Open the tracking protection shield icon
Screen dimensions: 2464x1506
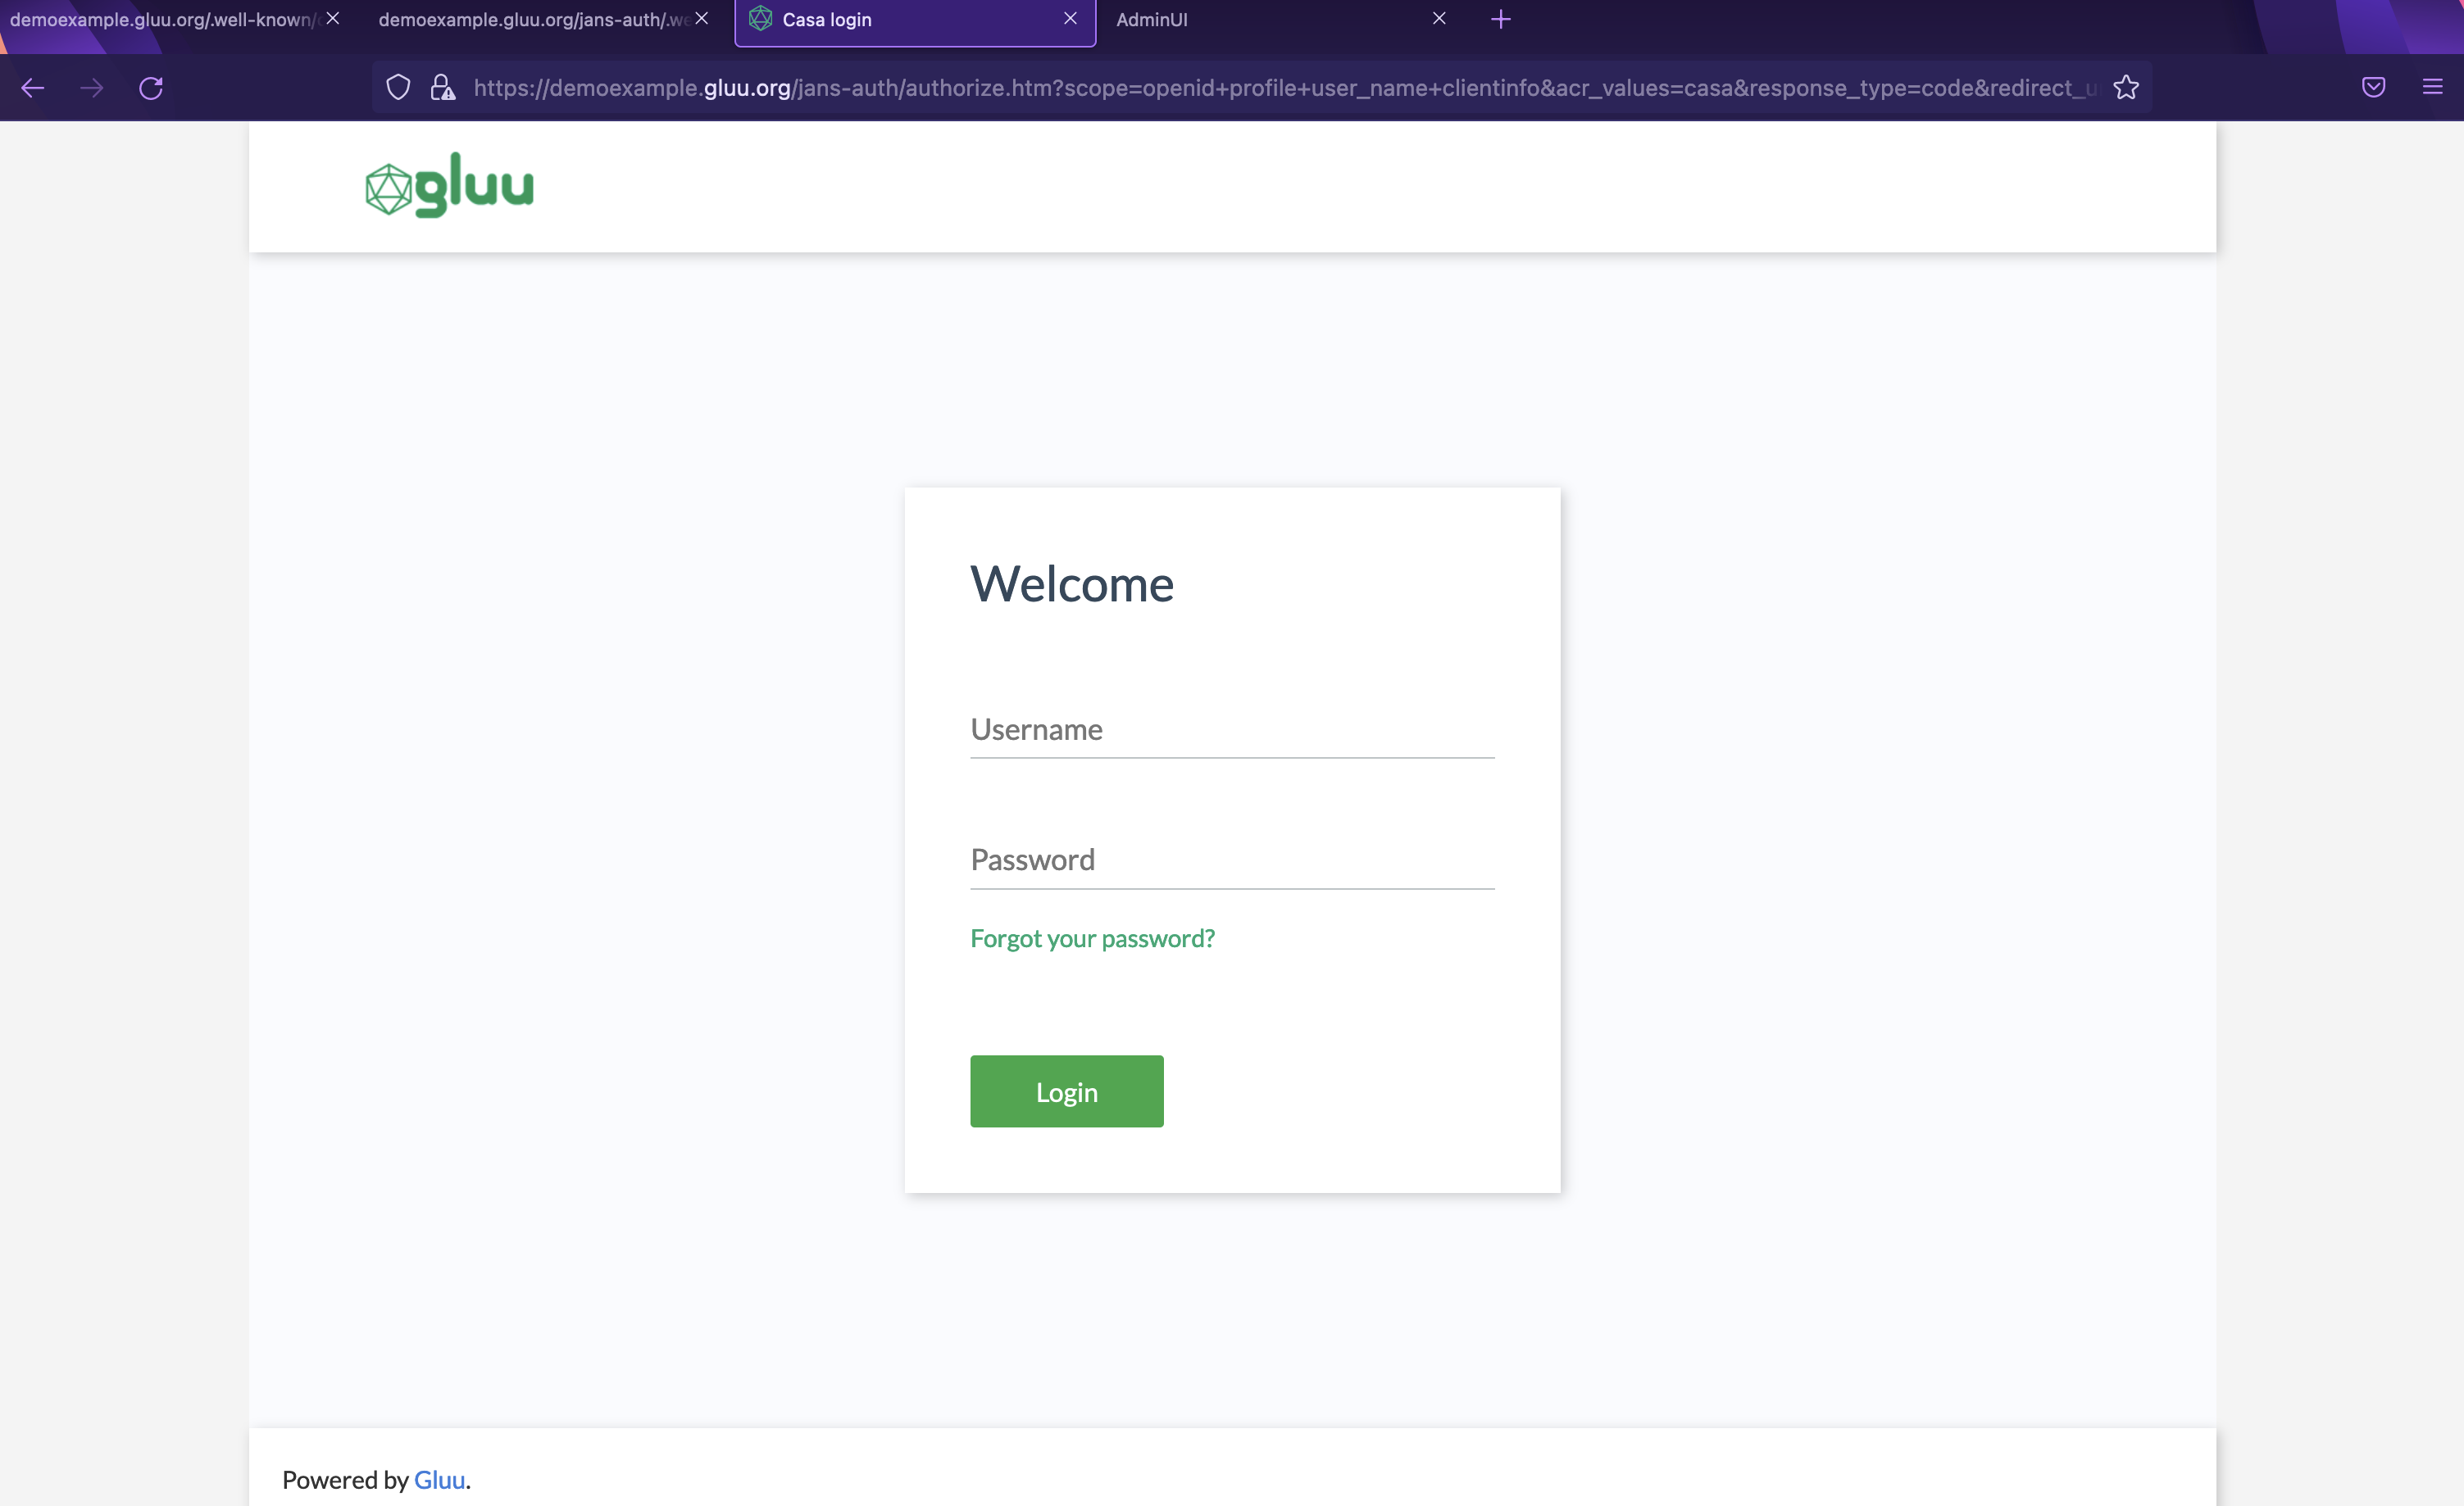click(x=398, y=88)
